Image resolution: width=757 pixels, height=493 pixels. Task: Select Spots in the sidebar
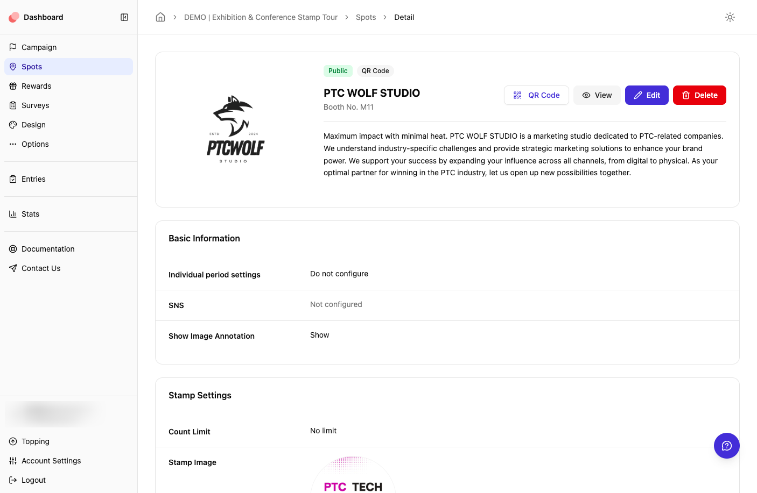tap(68, 67)
